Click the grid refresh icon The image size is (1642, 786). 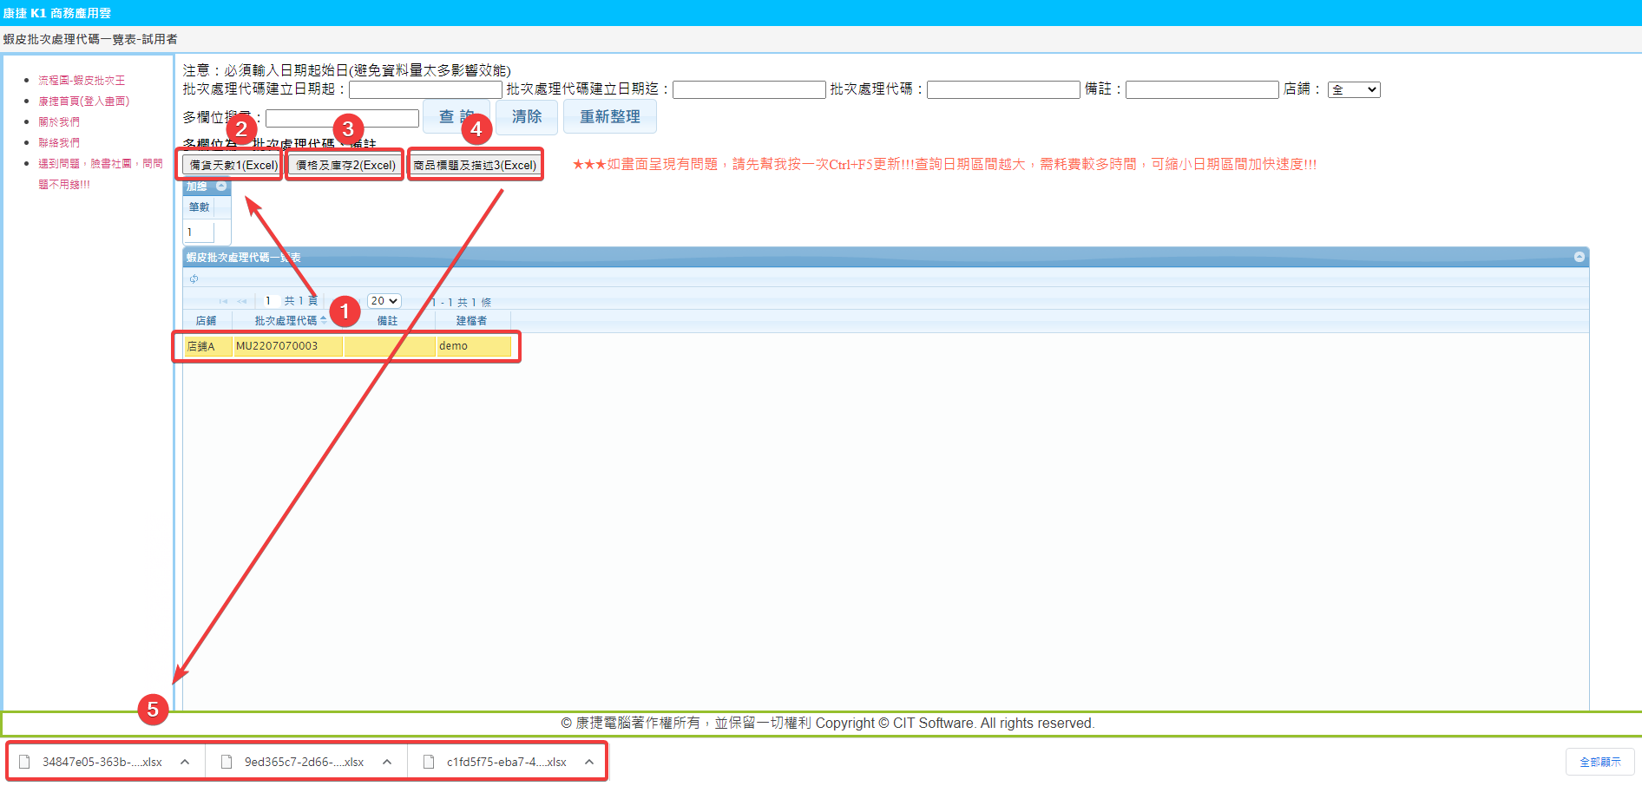click(x=194, y=278)
